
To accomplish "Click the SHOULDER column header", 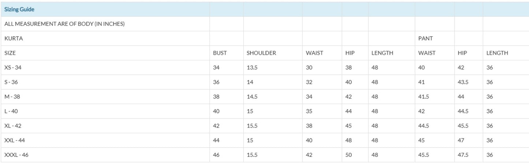I will pyautogui.click(x=261, y=53).
